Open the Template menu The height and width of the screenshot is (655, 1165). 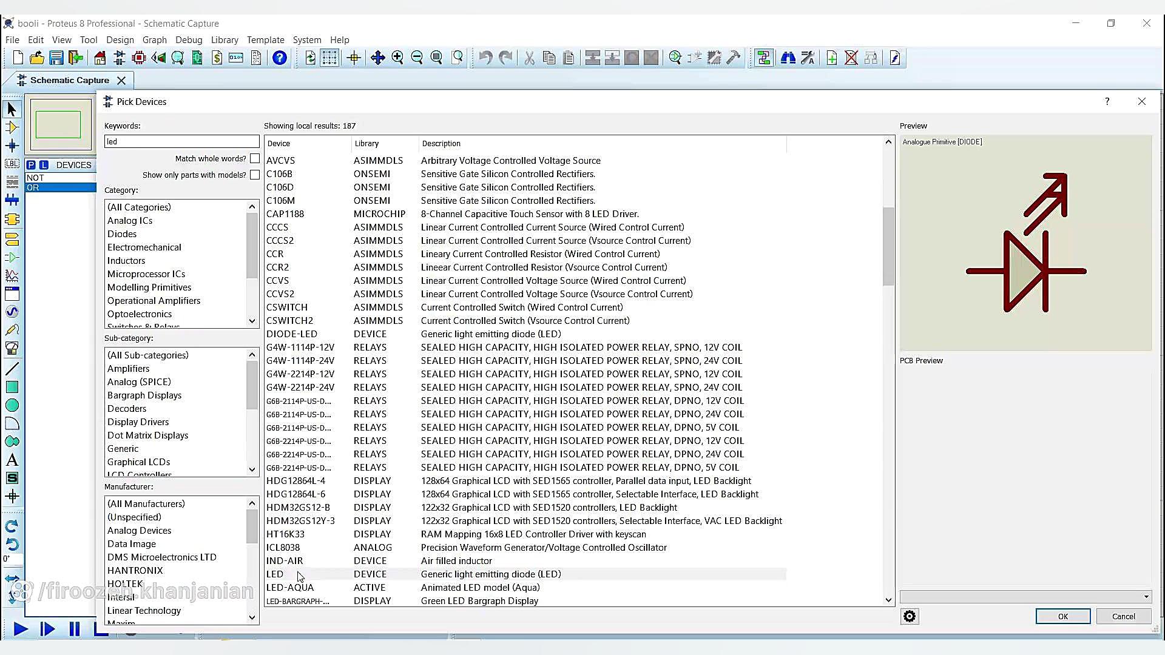coord(266,40)
